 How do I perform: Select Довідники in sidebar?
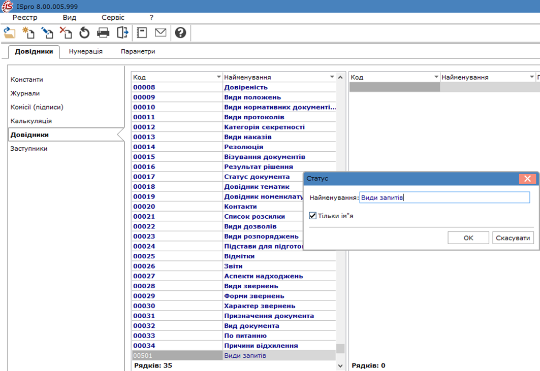tap(66, 134)
